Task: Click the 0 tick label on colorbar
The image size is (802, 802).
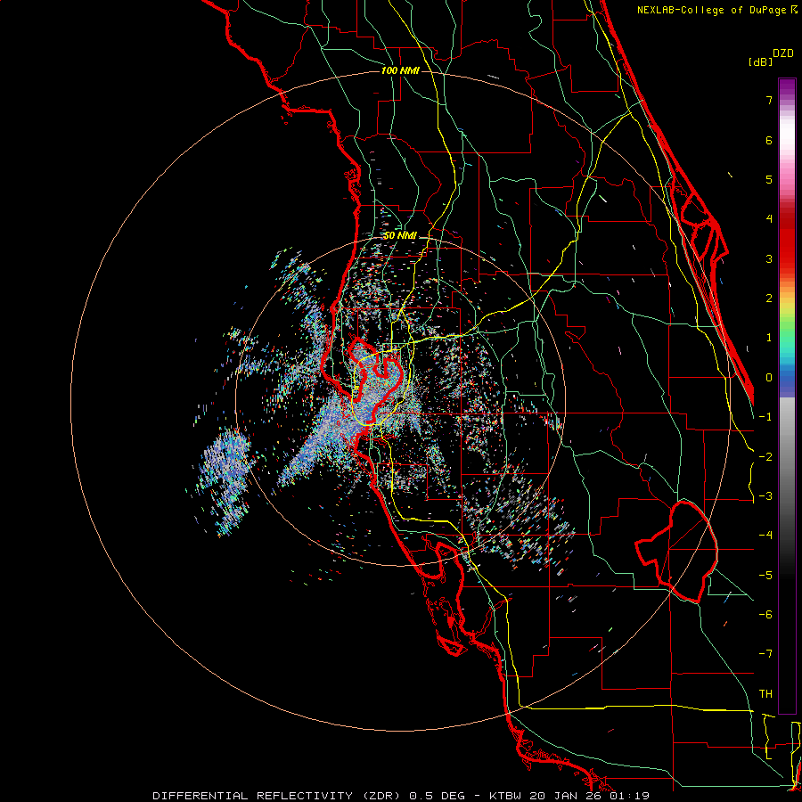Action: point(769,378)
